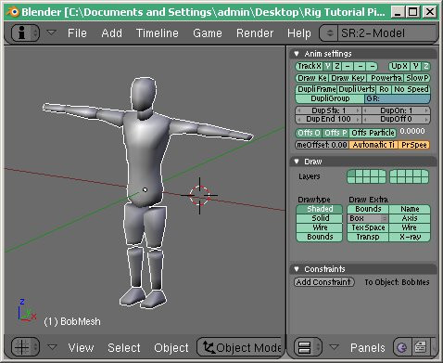
Task: Open the Render menu
Action: point(255,33)
